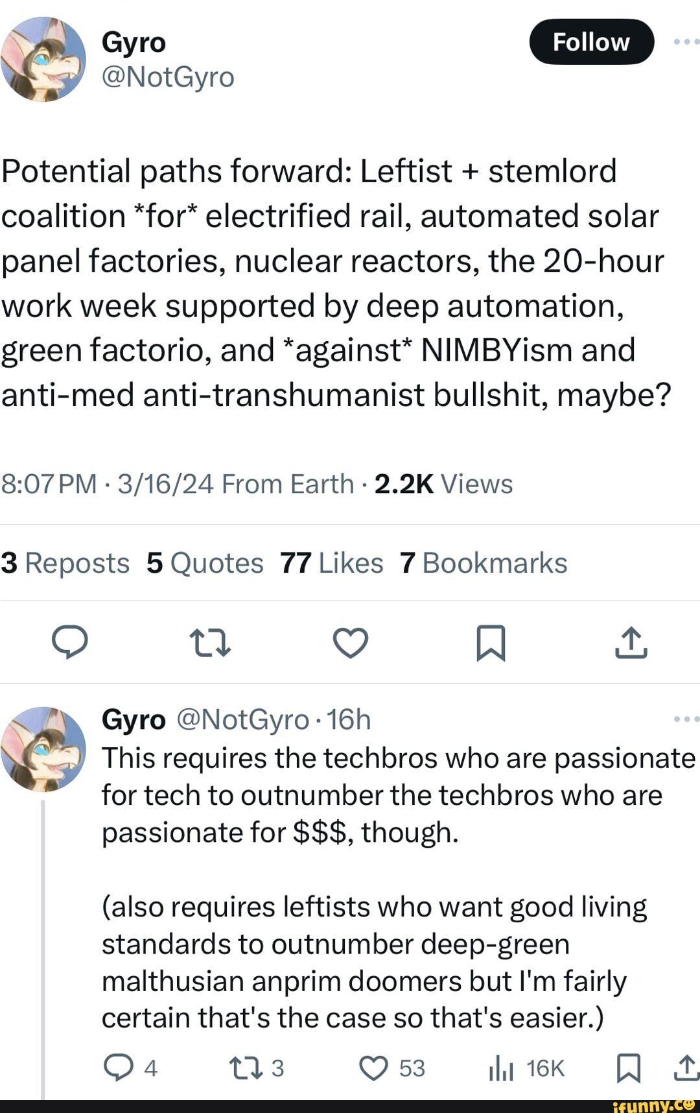This screenshot has width=700, height=1113.
Task: Open more options on the reply tweet
Action: coord(686,719)
